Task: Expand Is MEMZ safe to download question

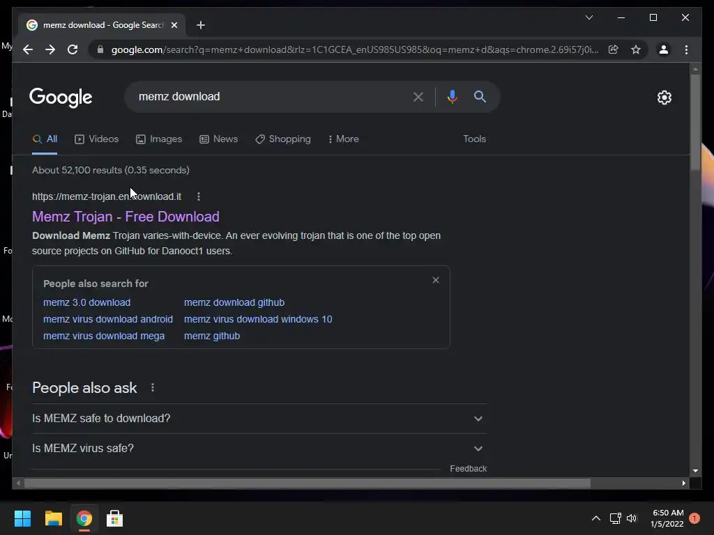Action: pyautogui.click(x=259, y=419)
